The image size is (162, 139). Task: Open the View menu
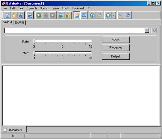55,8
